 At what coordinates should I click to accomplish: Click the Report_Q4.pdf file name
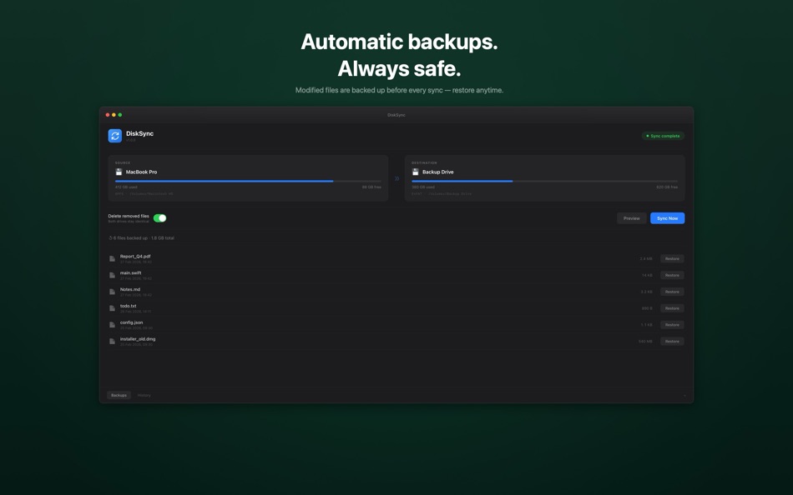tap(135, 256)
